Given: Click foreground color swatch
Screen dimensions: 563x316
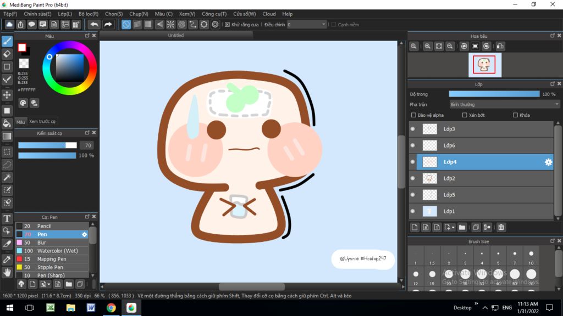Looking at the screenshot, I should pyautogui.click(x=22, y=48).
